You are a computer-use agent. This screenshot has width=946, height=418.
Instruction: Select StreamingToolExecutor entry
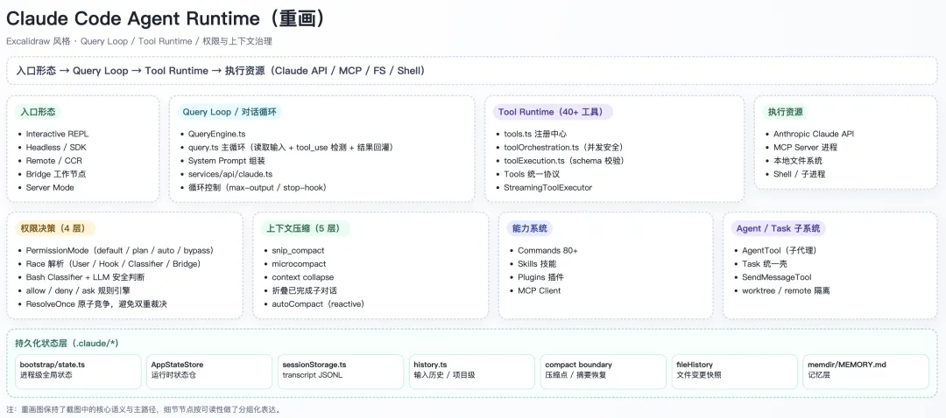tap(547, 187)
